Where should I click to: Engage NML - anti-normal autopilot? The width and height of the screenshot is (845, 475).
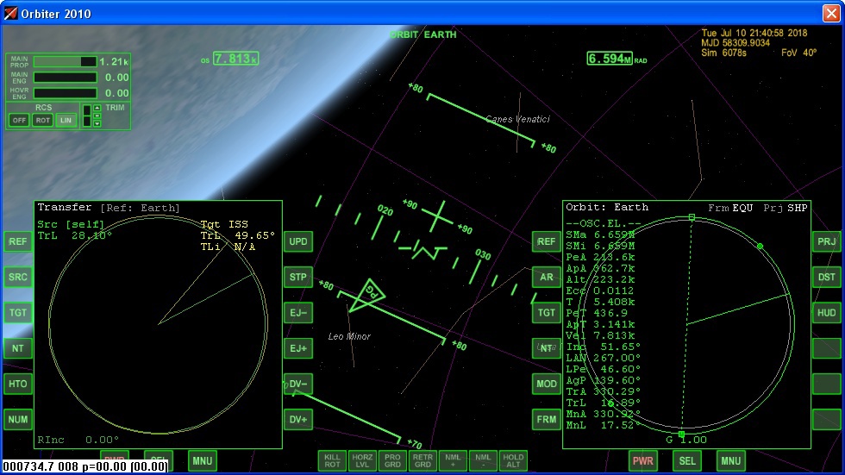point(483,461)
